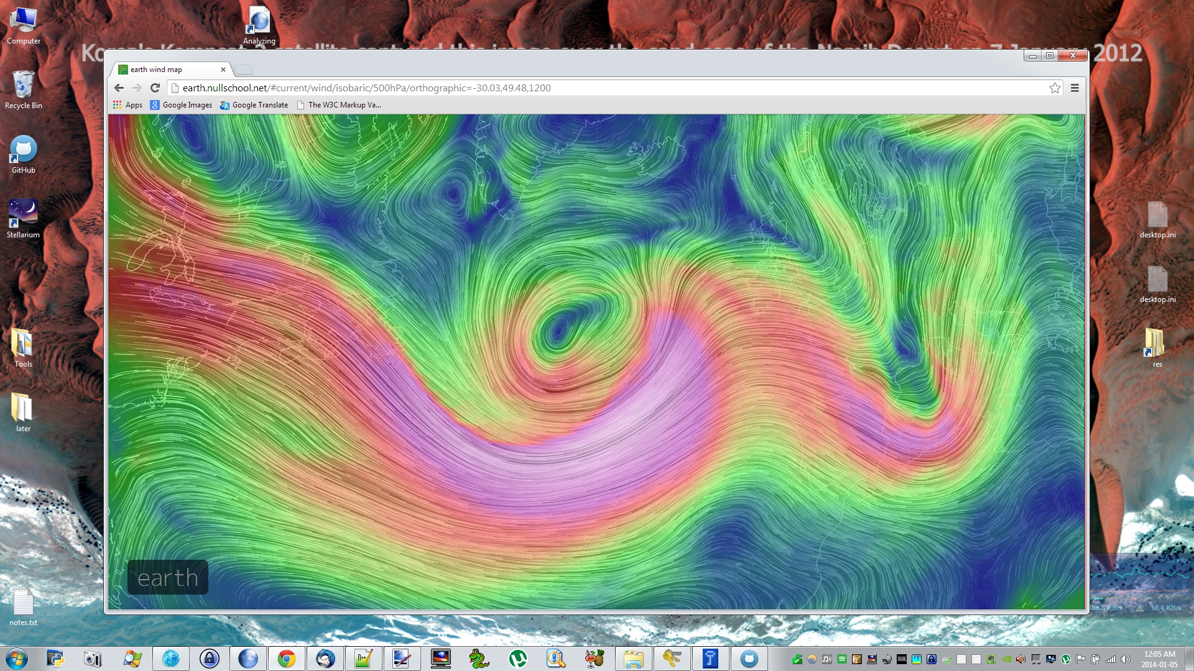Select the 'later' folder on desktop
Screen dimensions: 1194x671
pos(23,413)
